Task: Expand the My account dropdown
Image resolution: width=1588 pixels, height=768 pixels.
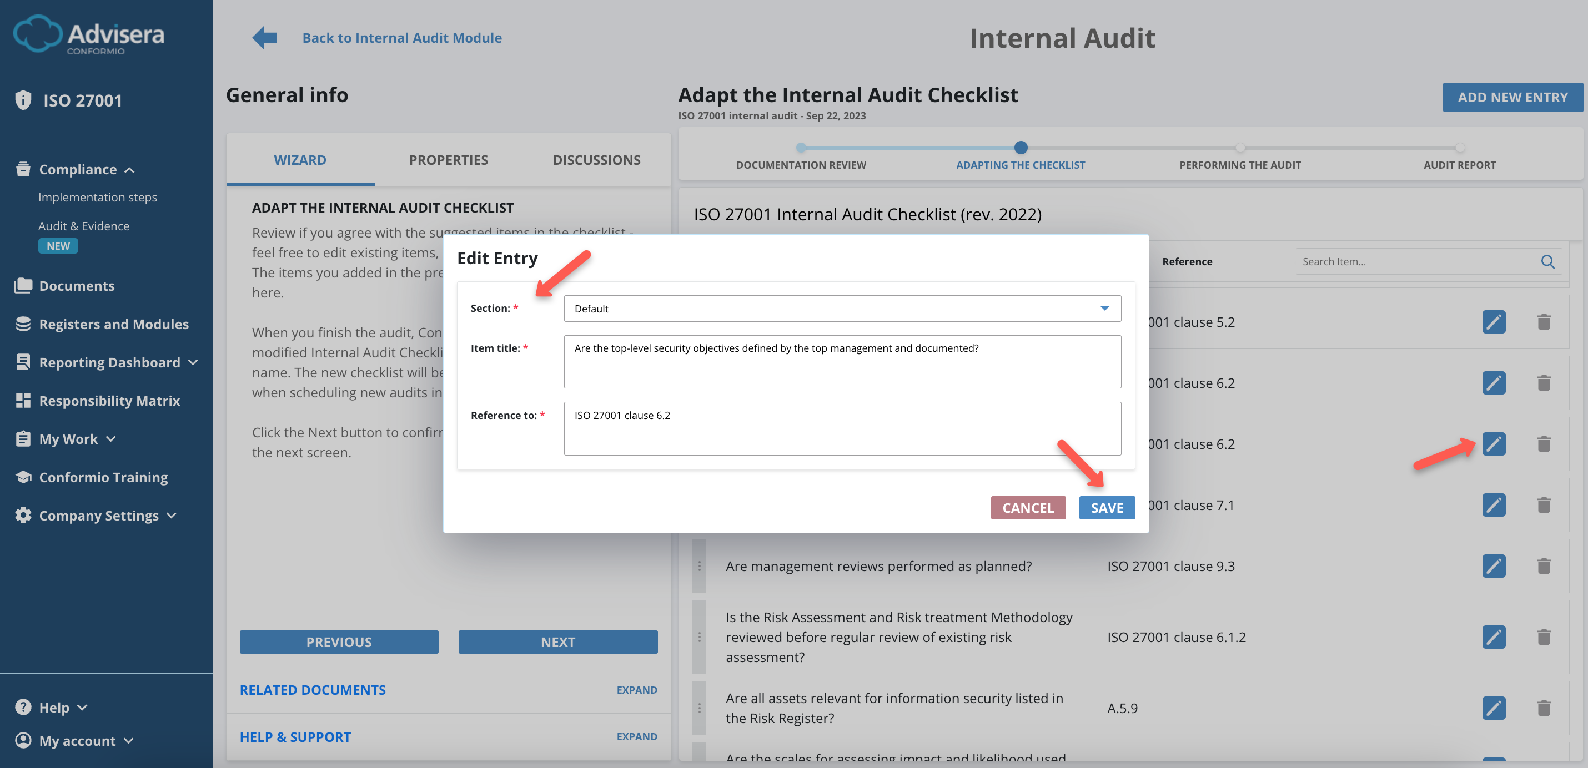Action: [x=129, y=741]
